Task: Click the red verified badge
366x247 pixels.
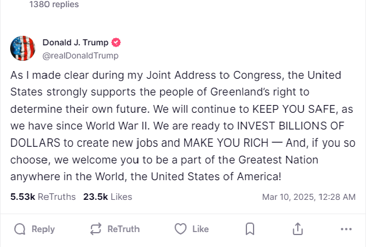Action: click(x=117, y=43)
